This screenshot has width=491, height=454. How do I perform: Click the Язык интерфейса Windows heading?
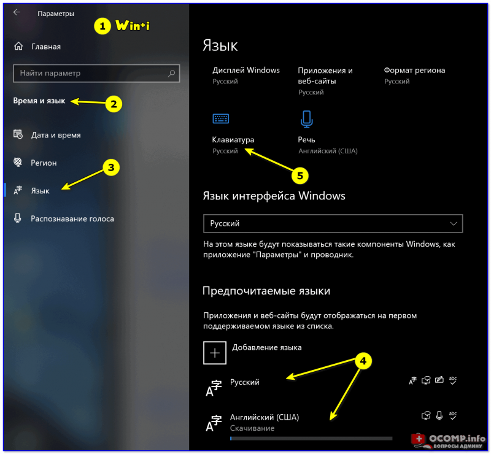[274, 196]
